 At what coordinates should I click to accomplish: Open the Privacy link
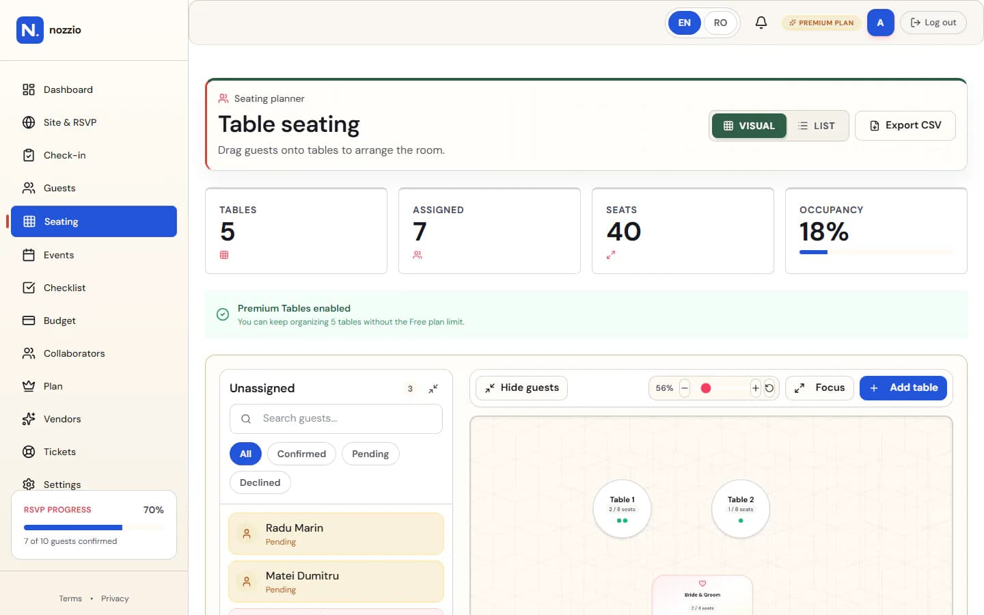point(115,599)
